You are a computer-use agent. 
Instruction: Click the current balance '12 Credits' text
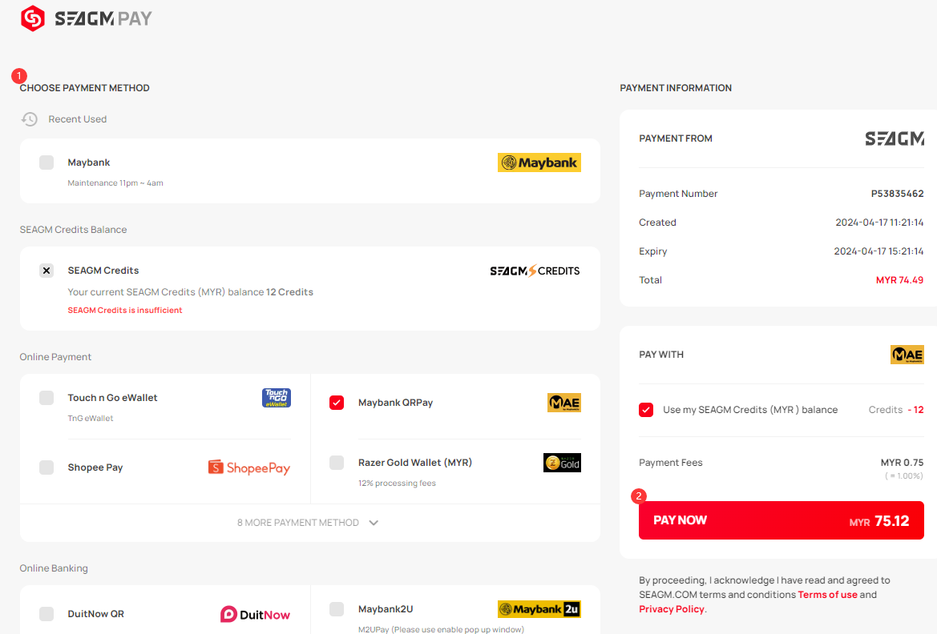[x=290, y=292]
